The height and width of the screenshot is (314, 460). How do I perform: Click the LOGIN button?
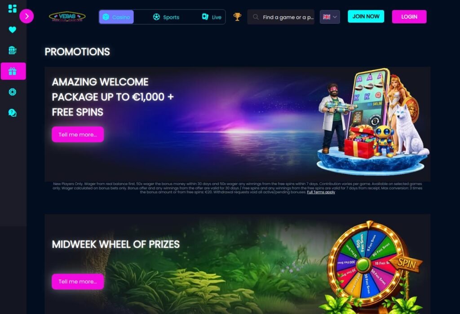coord(409,17)
